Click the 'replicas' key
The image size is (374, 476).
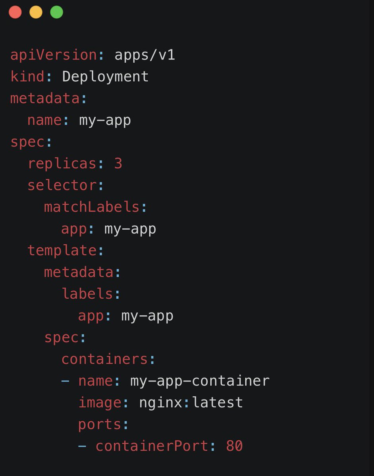62,164
